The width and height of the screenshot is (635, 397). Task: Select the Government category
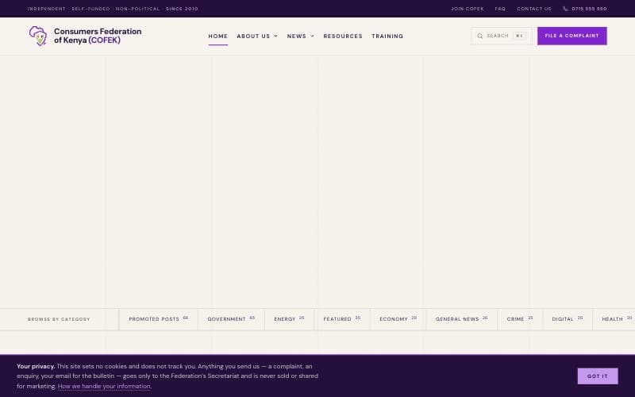(x=231, y=319)
